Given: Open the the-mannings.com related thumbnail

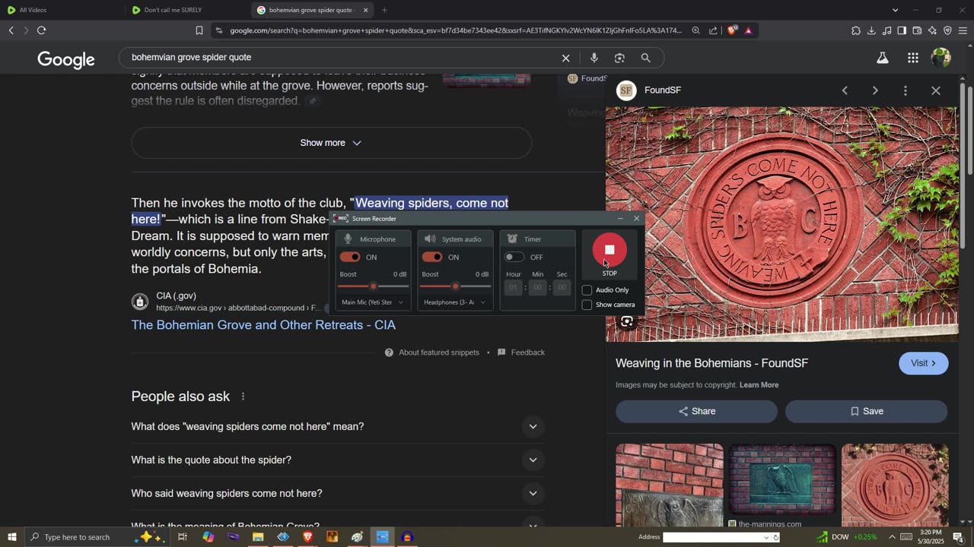Looking at the screenshot, I should click(782, 480).
